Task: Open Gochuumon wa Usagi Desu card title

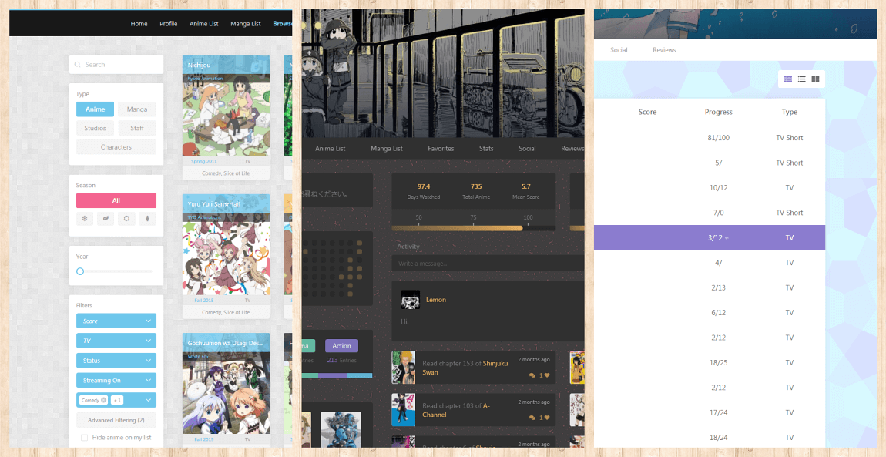Action: 224,343
